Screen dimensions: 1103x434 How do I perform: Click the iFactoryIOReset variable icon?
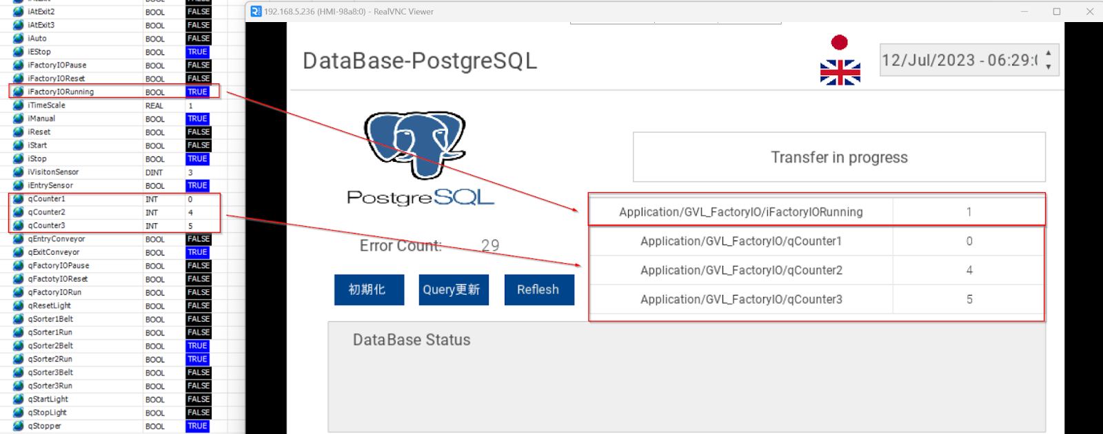pyautogui.click(x=19, y=79)
